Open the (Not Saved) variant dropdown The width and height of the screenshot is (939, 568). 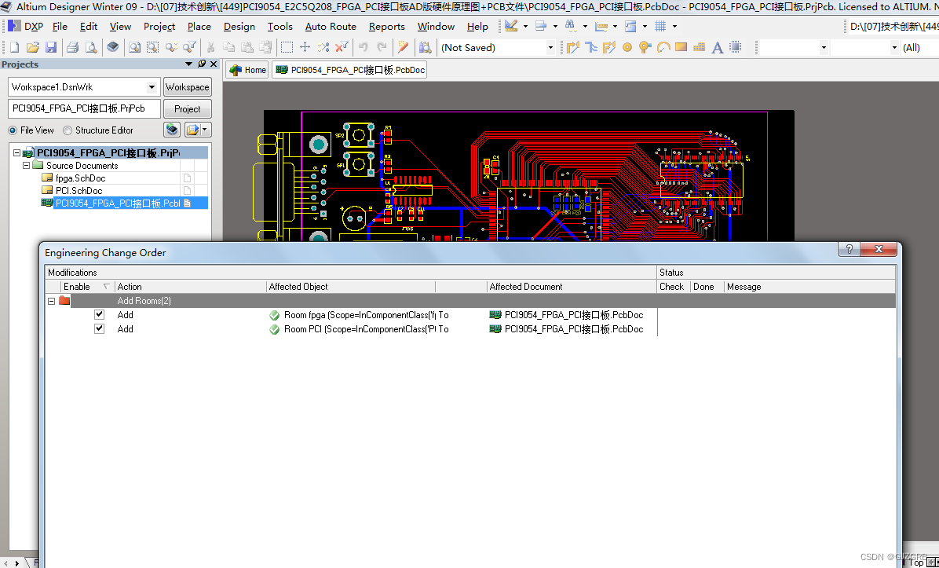550,47
